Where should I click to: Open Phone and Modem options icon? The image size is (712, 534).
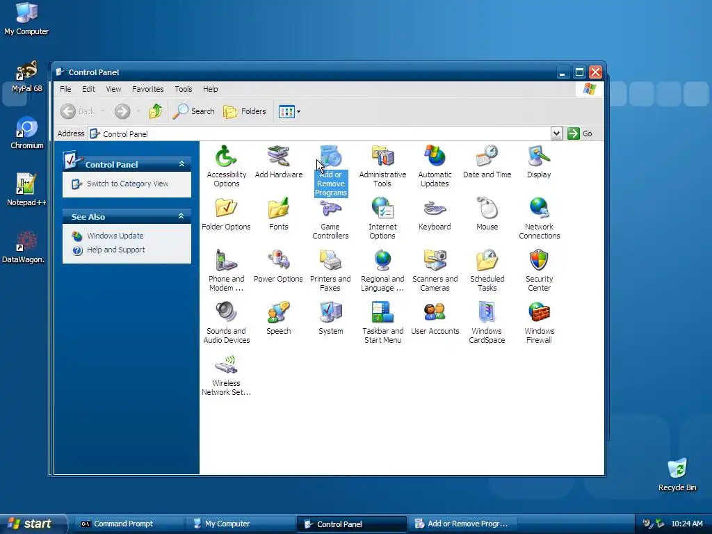click(226, 270)
